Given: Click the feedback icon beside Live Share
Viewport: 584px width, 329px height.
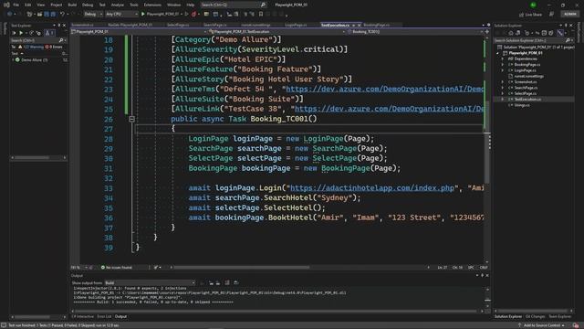Looking at the screenshot, I should [x=551, y=15].
